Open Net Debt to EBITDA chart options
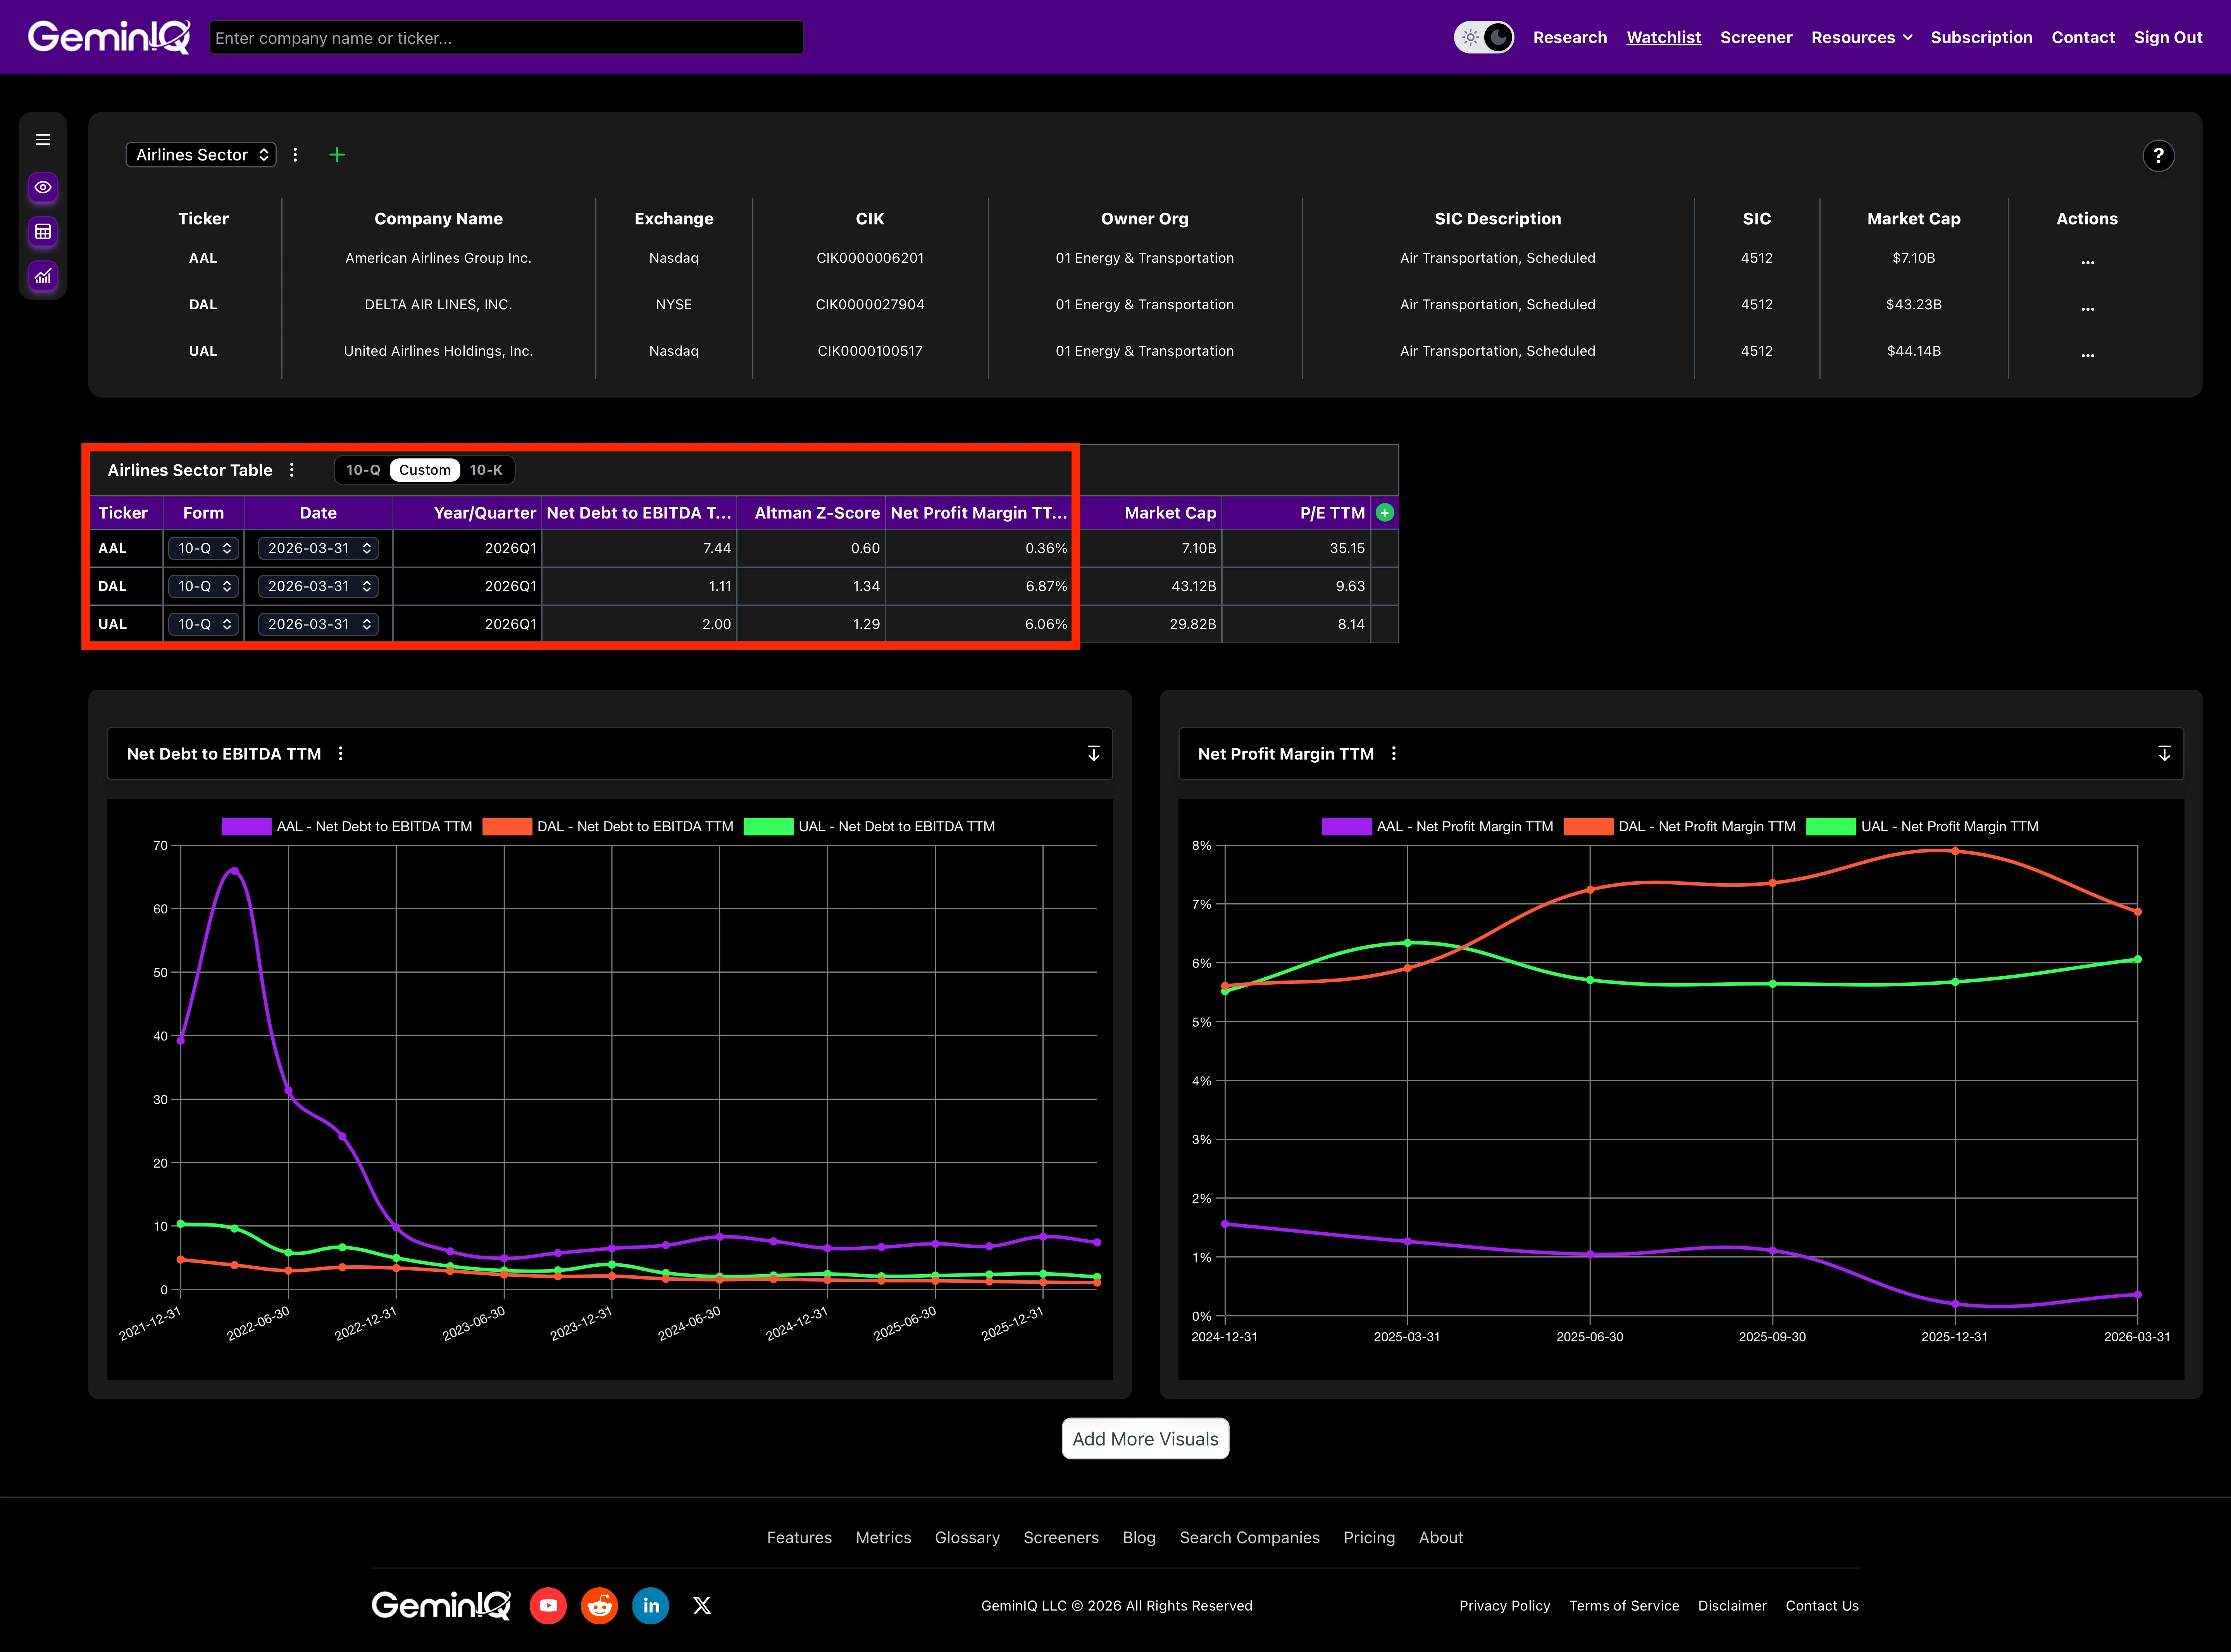The image size is (2231, 1652). tap(341, 754)
